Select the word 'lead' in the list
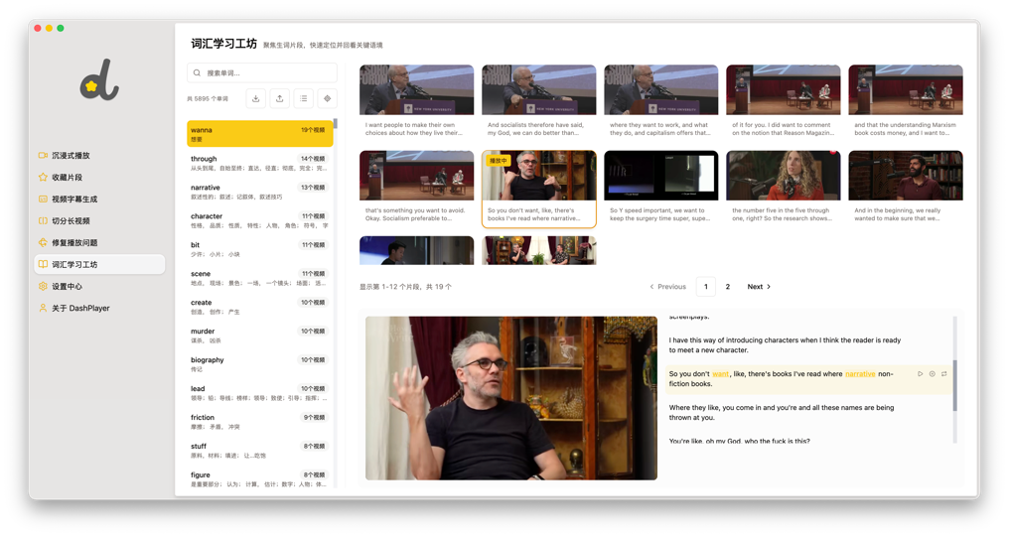Screen dimensions: 1009x537 click(x=260, y=393)
